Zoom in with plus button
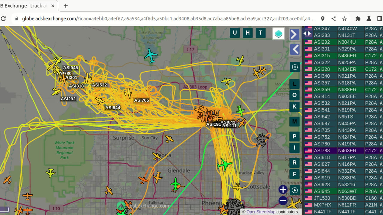Viewport: 383px width, 215px height. [283, 190]
